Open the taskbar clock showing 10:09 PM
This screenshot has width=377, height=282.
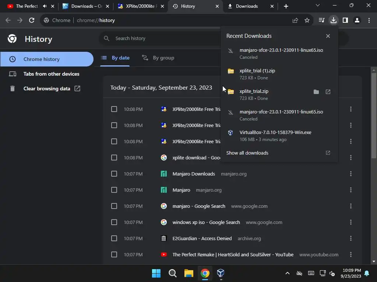pyautogui.click(x=351, y=273)
